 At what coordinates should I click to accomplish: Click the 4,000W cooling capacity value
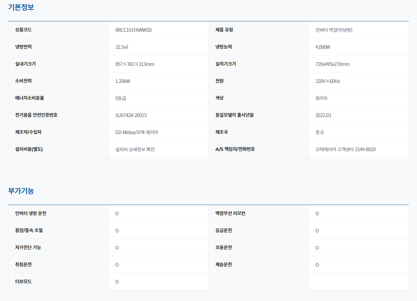(322, 47)
